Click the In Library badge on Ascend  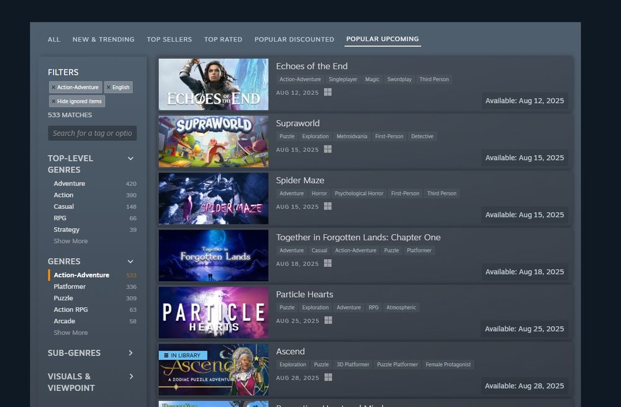(x=183, y=355)
